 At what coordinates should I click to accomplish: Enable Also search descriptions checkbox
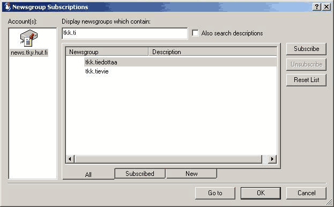pos(195,33)
